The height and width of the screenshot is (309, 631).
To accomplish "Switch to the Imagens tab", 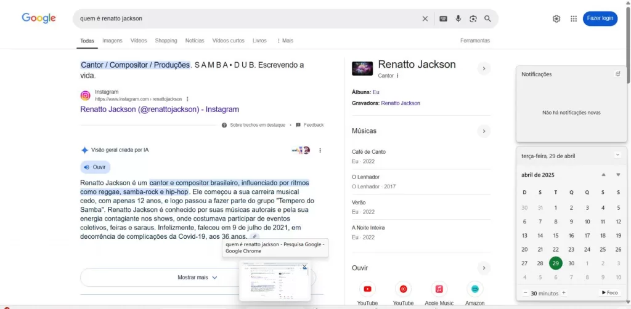I will pyautogui.click(x=112, y=41).
